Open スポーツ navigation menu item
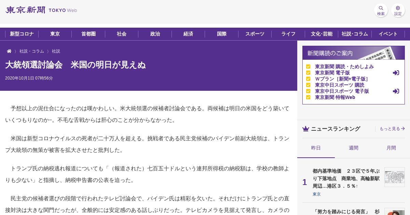410x215 pixels. 255,34
